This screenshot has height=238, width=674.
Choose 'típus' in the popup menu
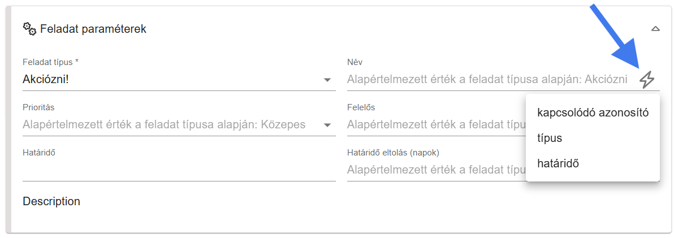(x=550, y=138)
